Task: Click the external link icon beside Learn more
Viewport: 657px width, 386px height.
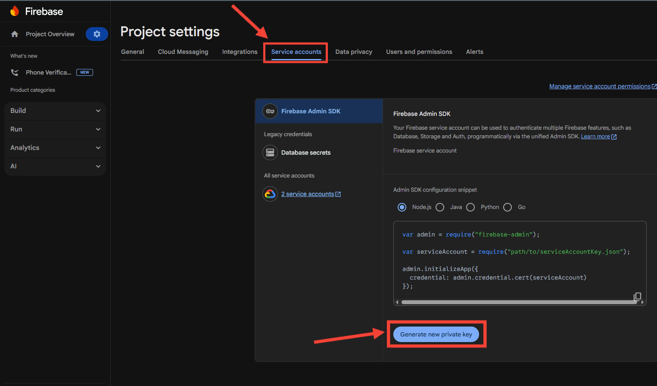Action: pyautogui.click(x=614, y=137)
